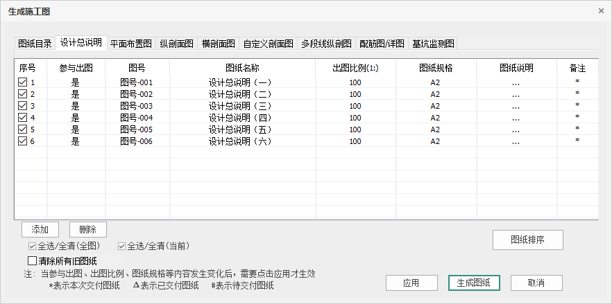Cancel with the 取消 button
This screenshot has height=304, width=612.
pos(536,283)
